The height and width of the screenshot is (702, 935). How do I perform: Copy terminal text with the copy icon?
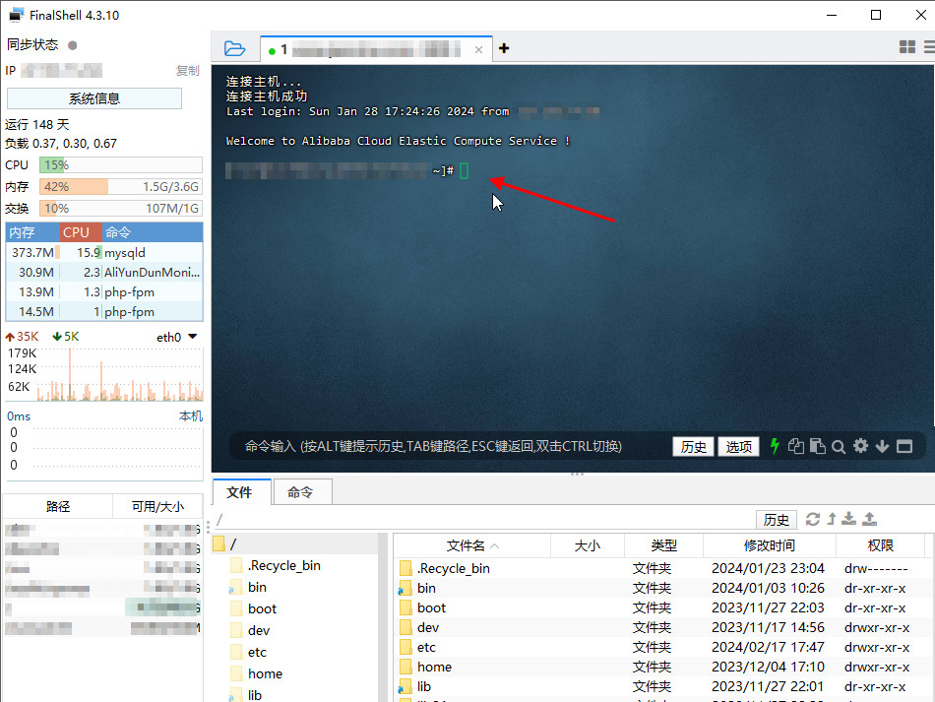795,446
